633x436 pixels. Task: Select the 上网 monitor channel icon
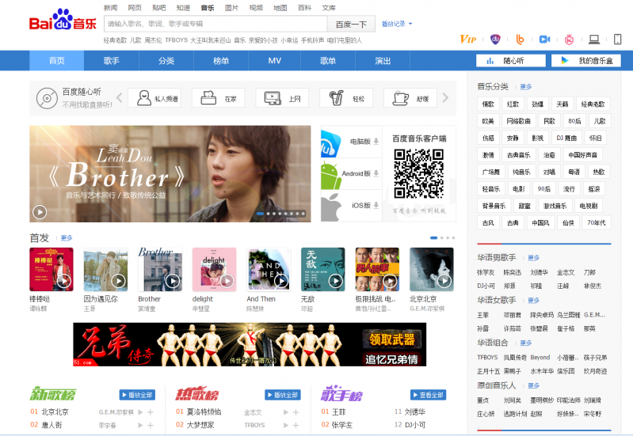pyautogui.click(x=273, y=98)
